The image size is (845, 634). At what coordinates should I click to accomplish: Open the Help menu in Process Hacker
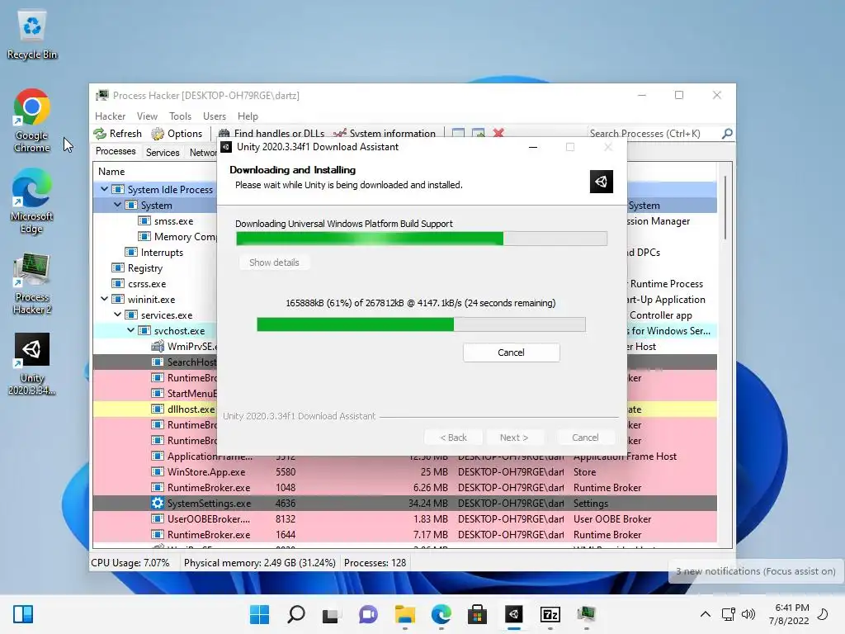(248, 116)
